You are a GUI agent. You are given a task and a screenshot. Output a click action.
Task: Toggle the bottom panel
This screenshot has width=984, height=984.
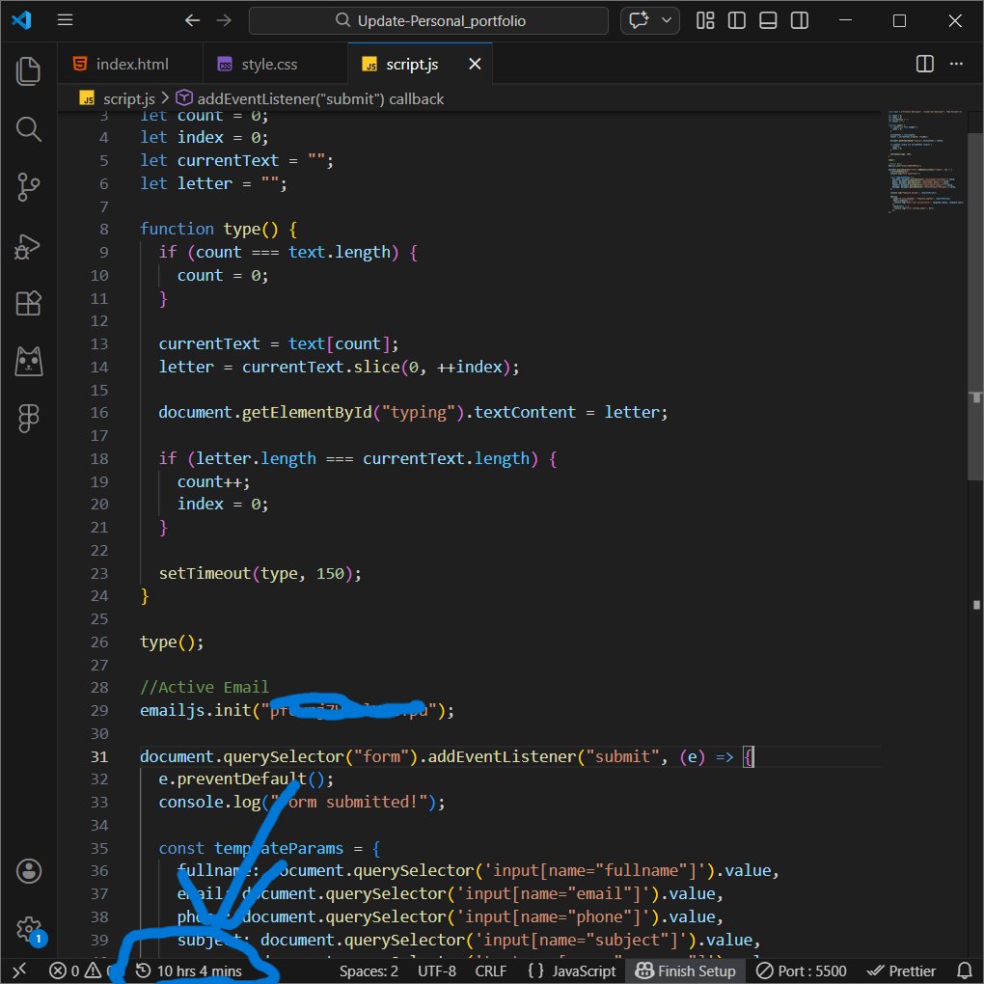click(768, 20)
